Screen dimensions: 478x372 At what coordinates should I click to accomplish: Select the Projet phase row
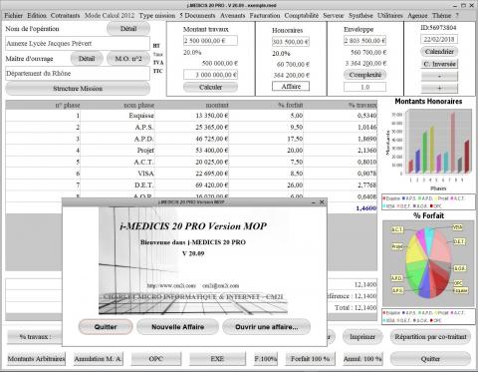pyautogui.click(x=191, y=151)
